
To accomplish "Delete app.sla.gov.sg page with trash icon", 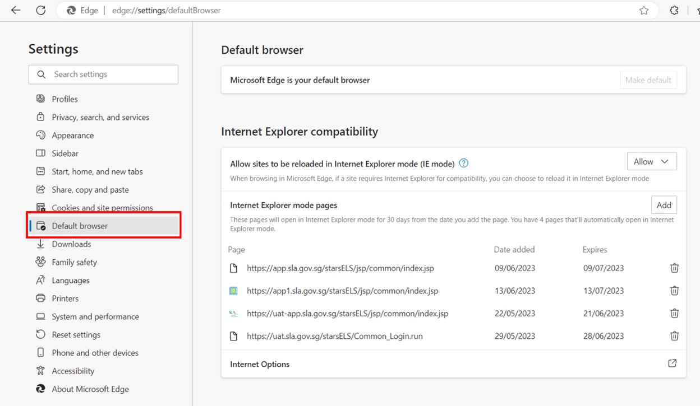I will 675,268.
